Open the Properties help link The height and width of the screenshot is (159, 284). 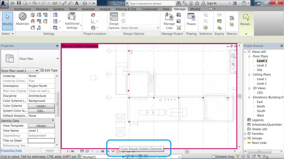click(11, 150)
